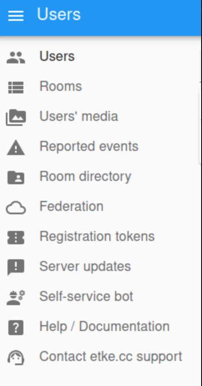Click the support agent headset icon
Viewport: 202px width, 386px height.
tap(16, 358)
